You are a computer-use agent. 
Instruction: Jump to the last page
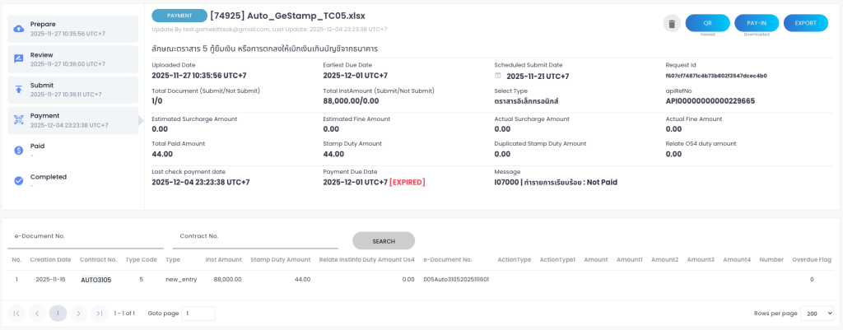99,314
